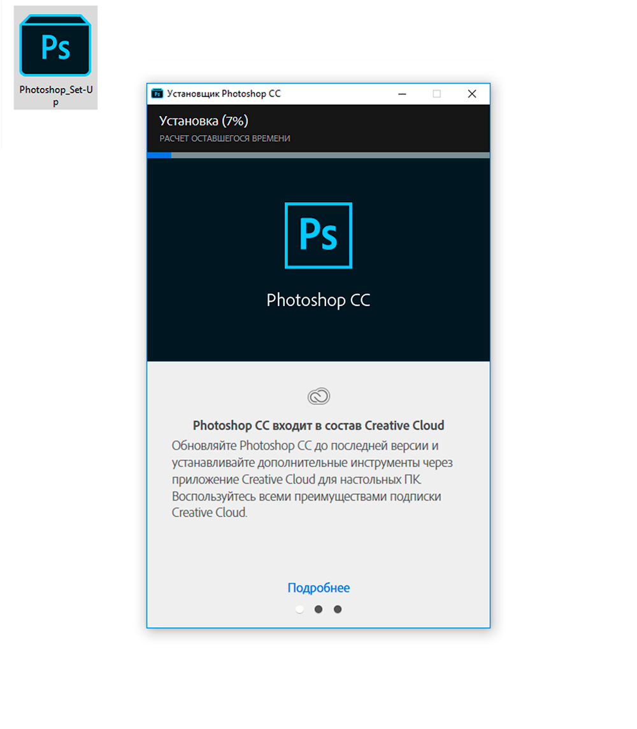
Task: Click the installation progress bar
Action: tap(318, 155)
